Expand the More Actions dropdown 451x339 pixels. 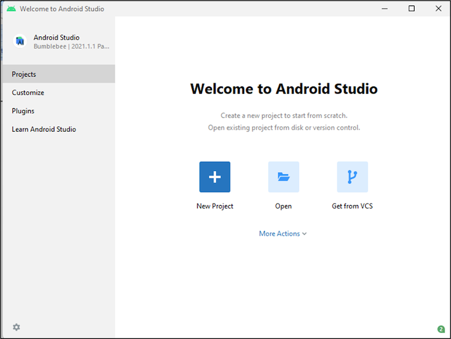283,233
